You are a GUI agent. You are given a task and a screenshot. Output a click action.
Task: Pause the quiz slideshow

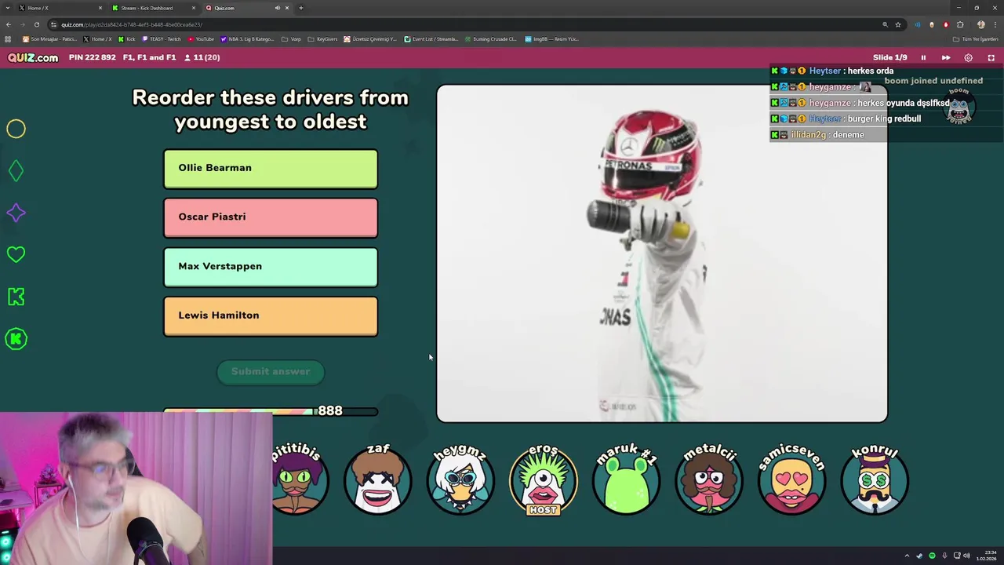pos(923,57)
